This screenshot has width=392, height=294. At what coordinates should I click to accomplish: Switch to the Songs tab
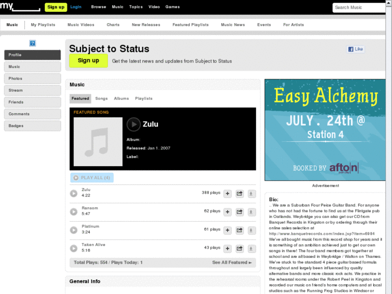[x=101, y=99]
